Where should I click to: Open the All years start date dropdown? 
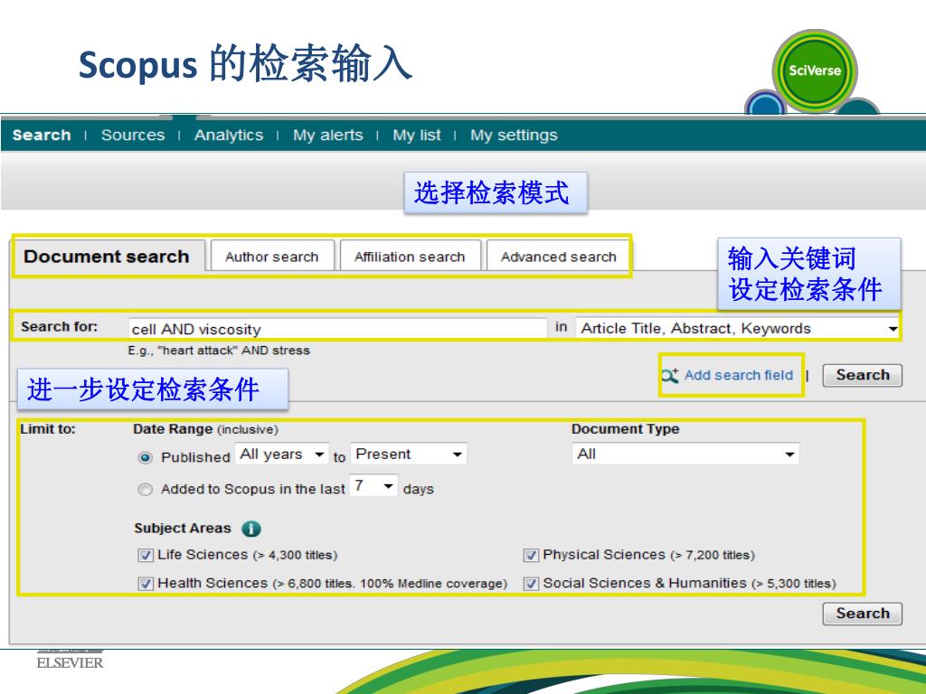[282, 455]
